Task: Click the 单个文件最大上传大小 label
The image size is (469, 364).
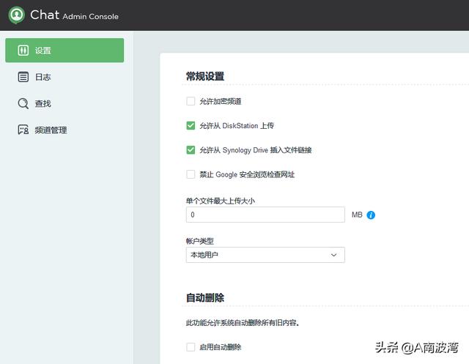Action: pos(220,201)
